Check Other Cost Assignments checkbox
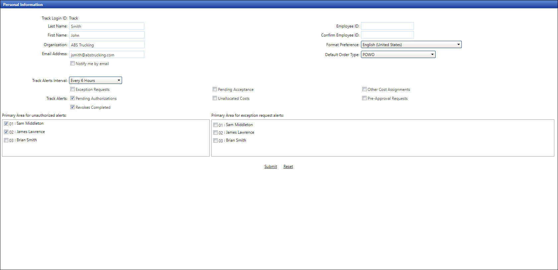Image resolution: width=558 pixels, height=270 pixels. (364, 89)
